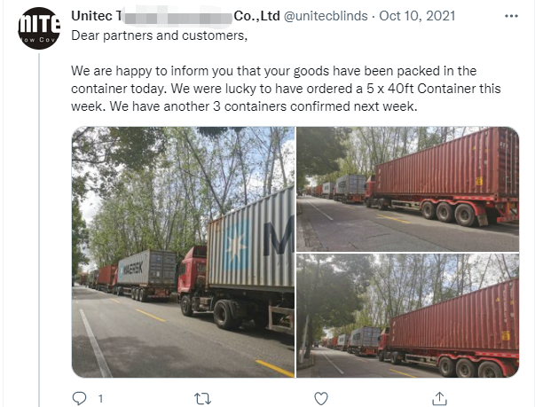The width and height of the screenshot is (535, 407).
Task: Click the reply speech bubble icon
Action: (x=79, y=398)
